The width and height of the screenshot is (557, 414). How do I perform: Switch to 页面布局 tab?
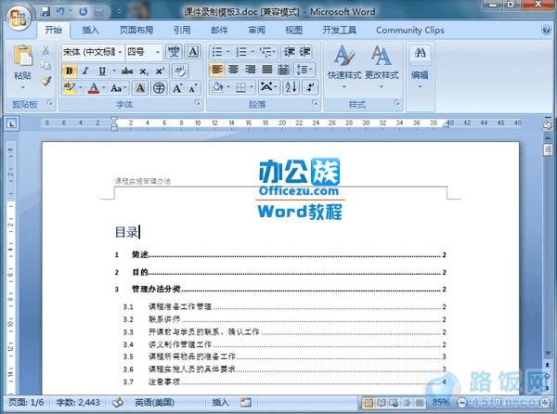click(136, 31)
